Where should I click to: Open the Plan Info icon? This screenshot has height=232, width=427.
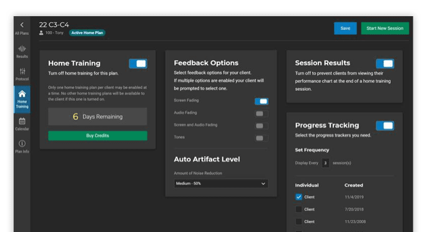click(22, 143)
